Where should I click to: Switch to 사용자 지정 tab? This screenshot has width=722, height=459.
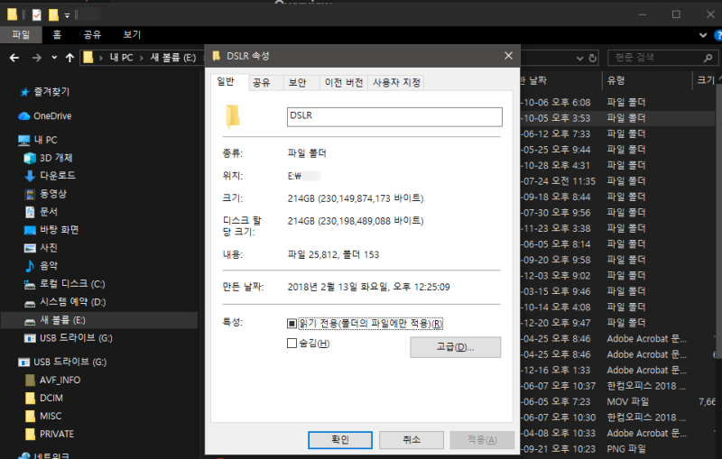[x=396, y=83]
